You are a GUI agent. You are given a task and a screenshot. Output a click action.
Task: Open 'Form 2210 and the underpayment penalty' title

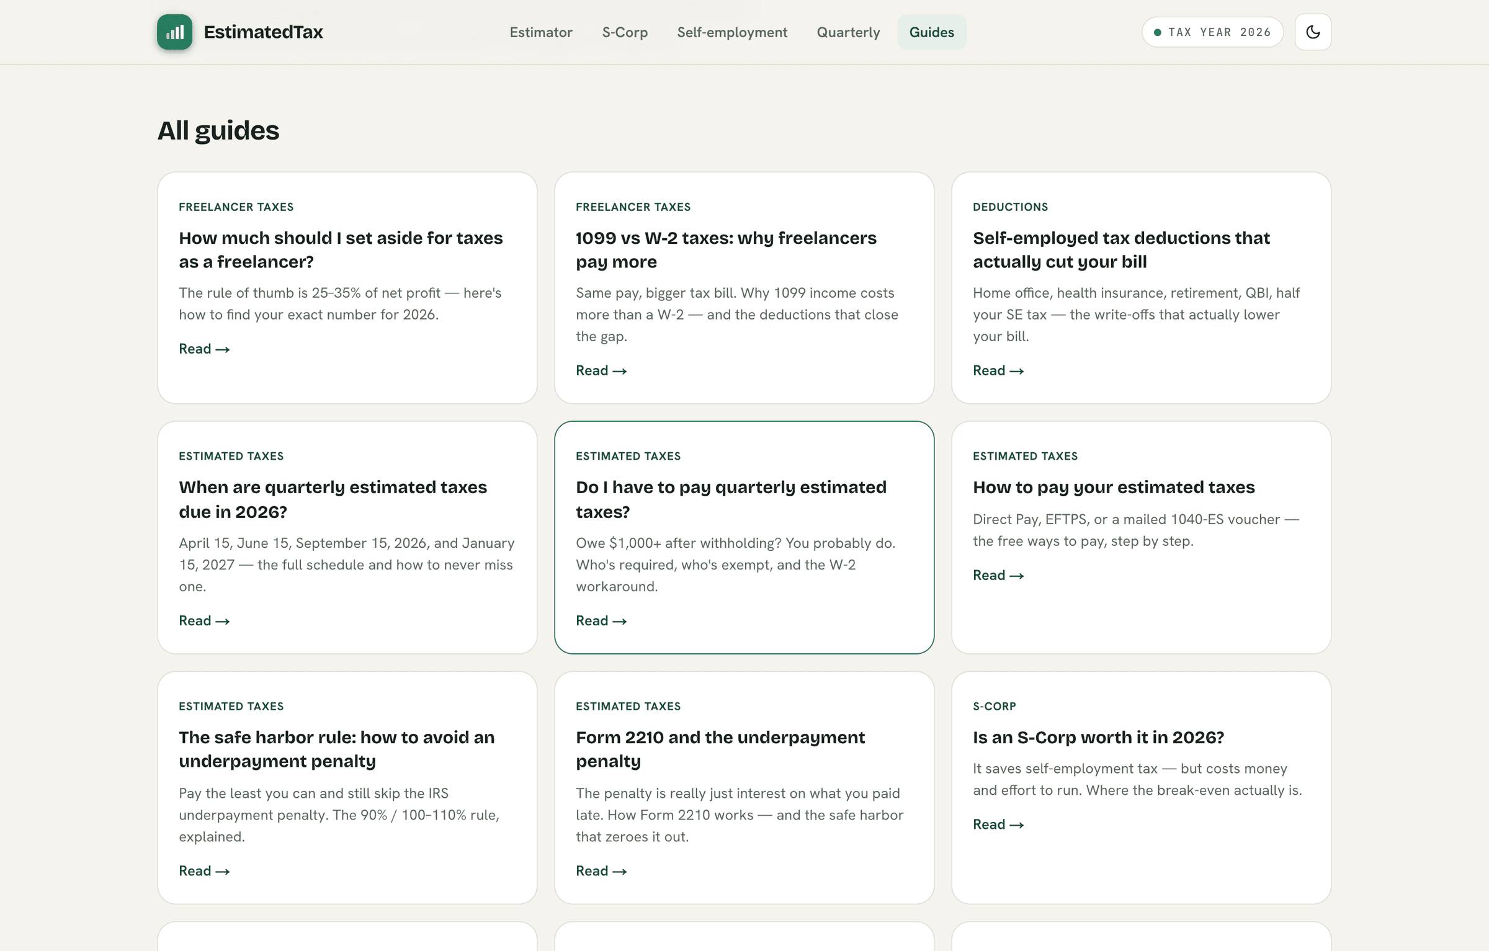[720, 749]
